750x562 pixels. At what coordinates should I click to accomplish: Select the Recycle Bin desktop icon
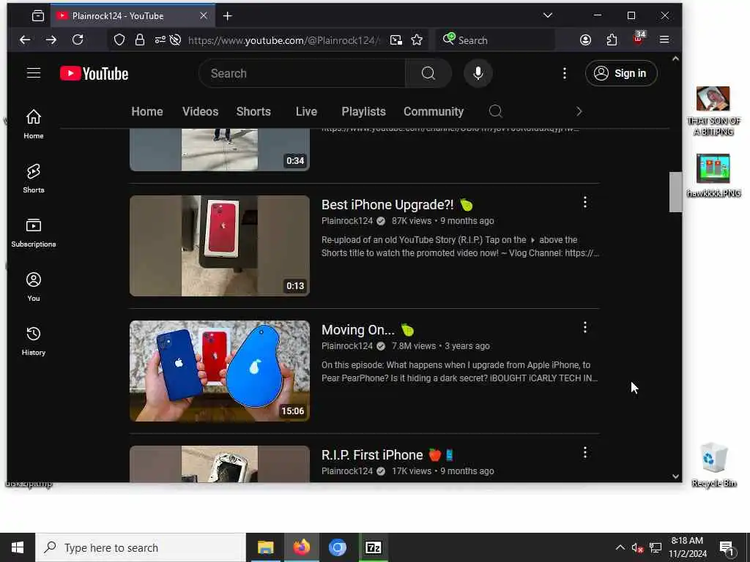pyautogui.click(x=713, y=465)
